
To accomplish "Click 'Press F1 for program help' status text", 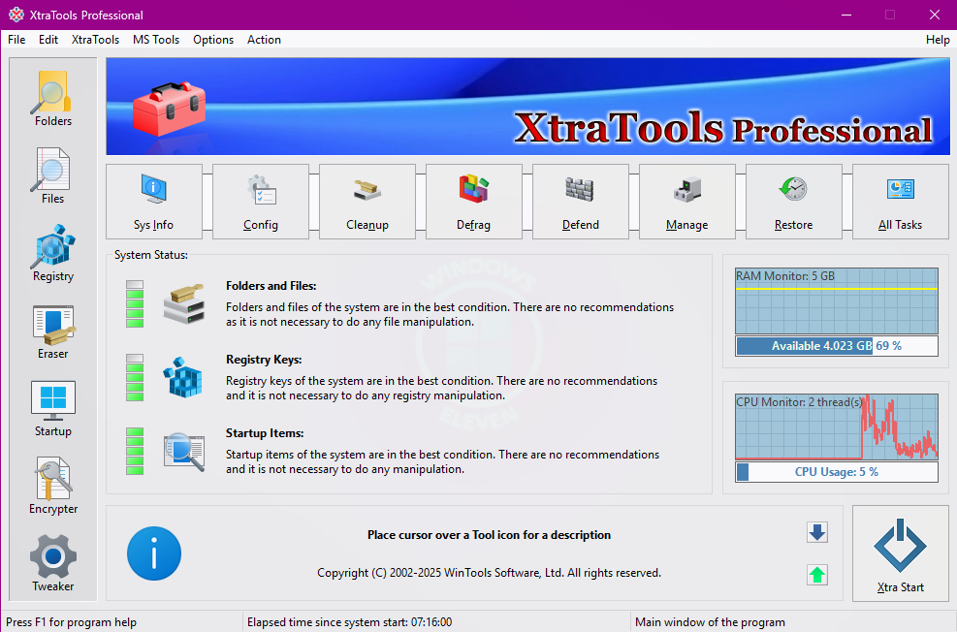I will 72,622.
